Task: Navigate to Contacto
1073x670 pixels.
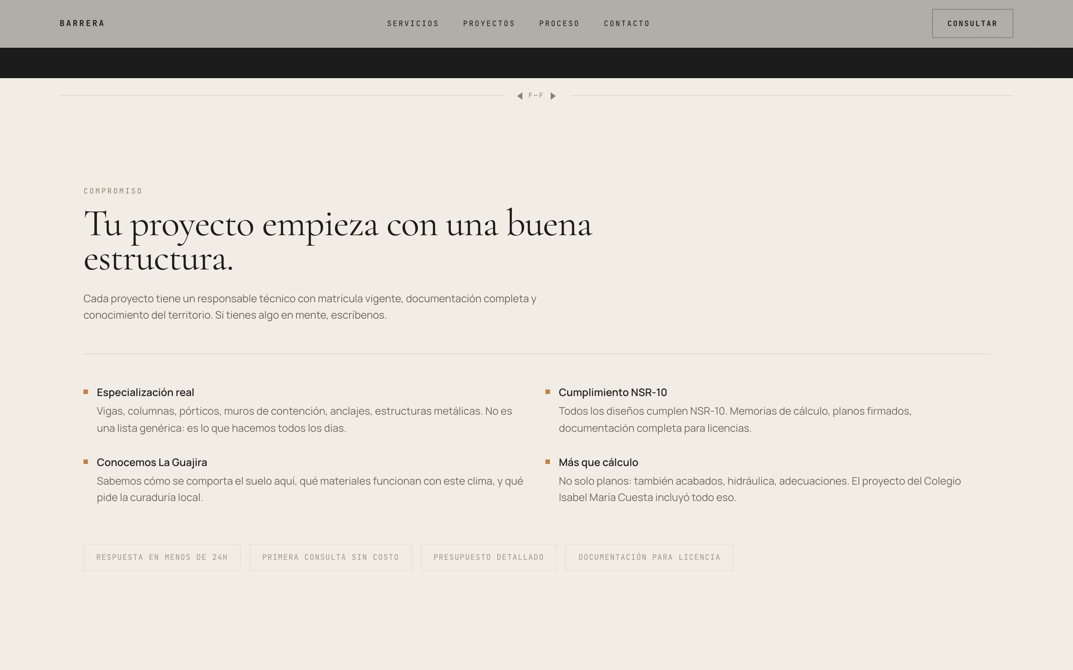Action: click(x=627, y=23)
